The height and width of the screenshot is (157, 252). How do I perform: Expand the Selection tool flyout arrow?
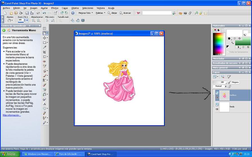coord(47,43)
